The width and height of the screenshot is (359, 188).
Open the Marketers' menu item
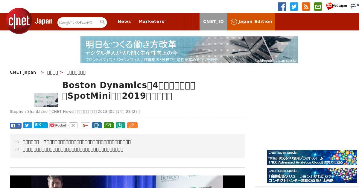tap(152, 21)
